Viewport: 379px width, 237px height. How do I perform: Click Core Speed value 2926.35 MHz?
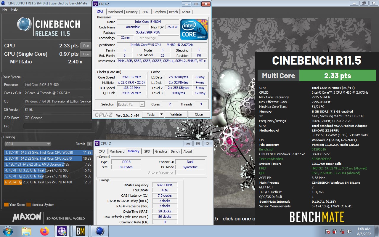point(132,77)
